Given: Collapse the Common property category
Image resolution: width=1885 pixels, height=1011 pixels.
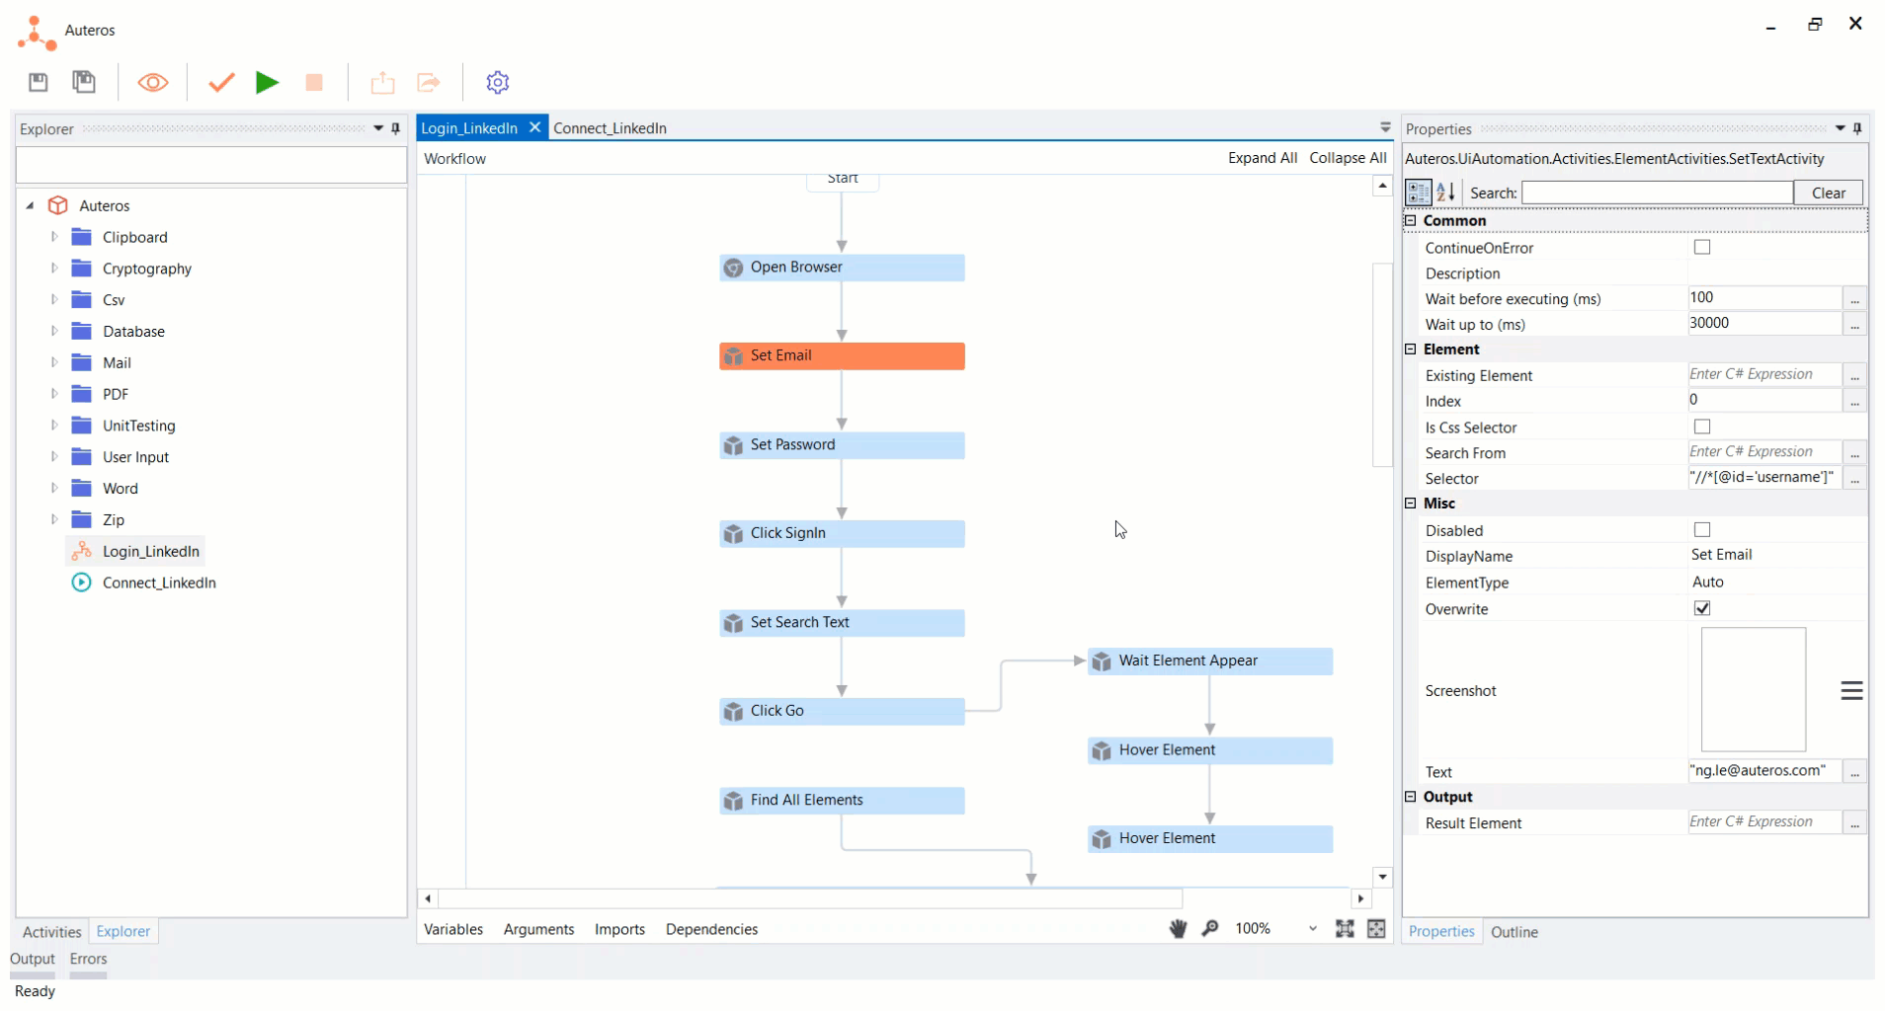Looking at the screenshot, I should [x=1411, y=220].
